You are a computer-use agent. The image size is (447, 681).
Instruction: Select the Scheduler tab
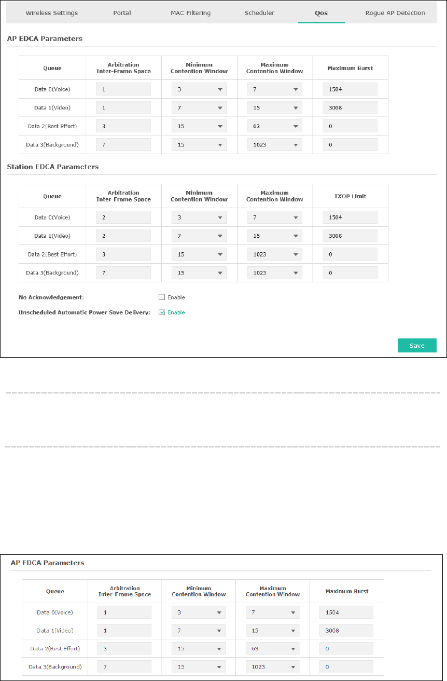pyautogui.click(x=259, y=13)
